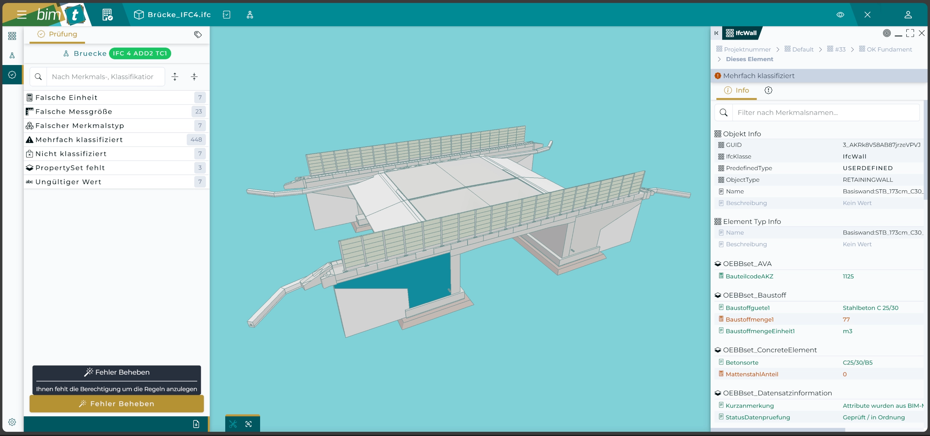Collapse all check categories
The width and height of the screenshot is (930, 436).
pos(194,77)
